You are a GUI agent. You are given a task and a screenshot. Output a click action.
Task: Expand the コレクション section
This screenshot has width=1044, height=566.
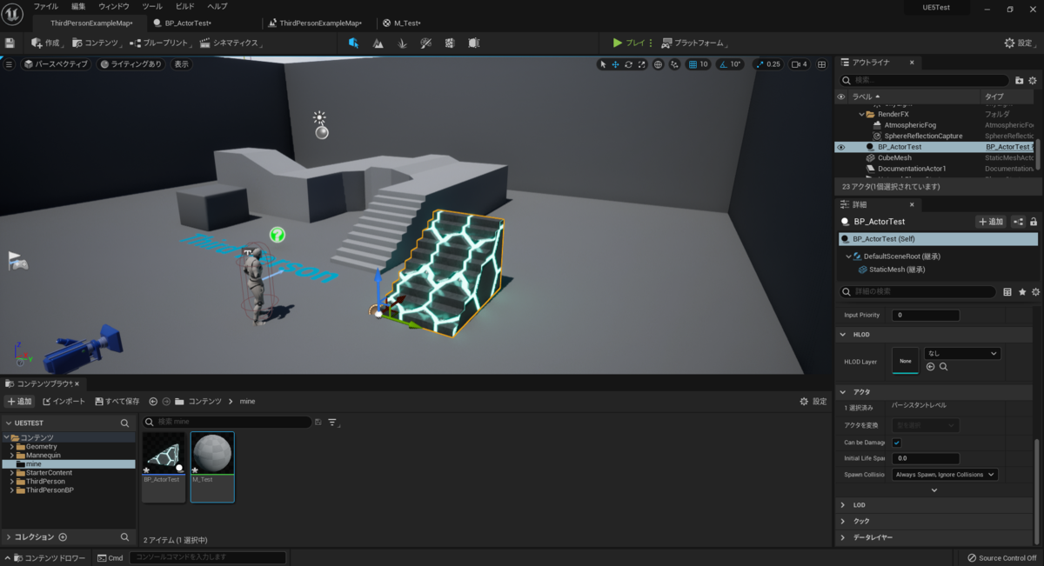click(9, 537)
